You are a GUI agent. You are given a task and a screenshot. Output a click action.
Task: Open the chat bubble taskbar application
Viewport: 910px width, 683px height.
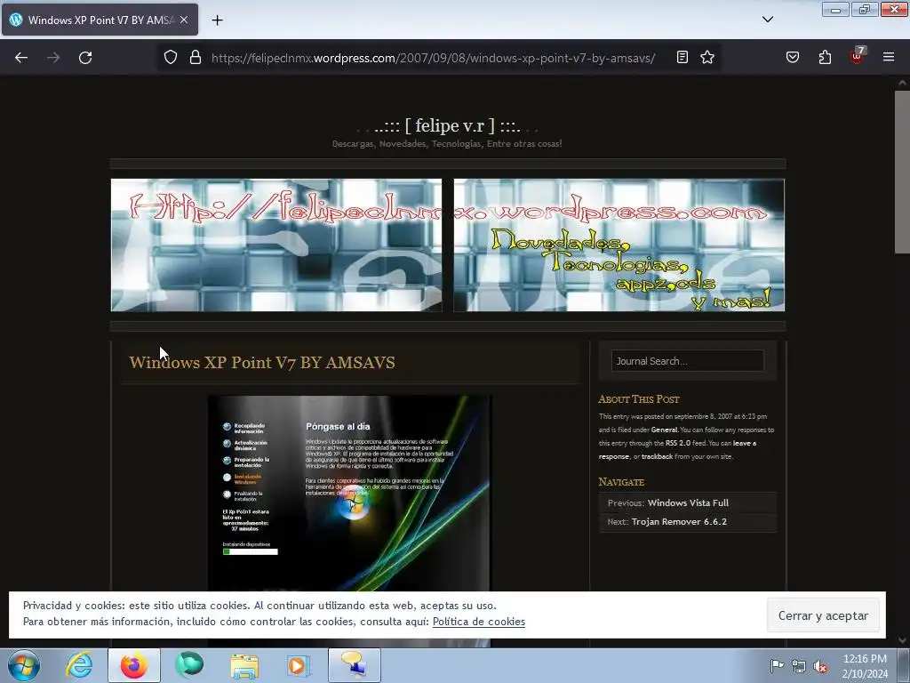[x=355, y=665]
